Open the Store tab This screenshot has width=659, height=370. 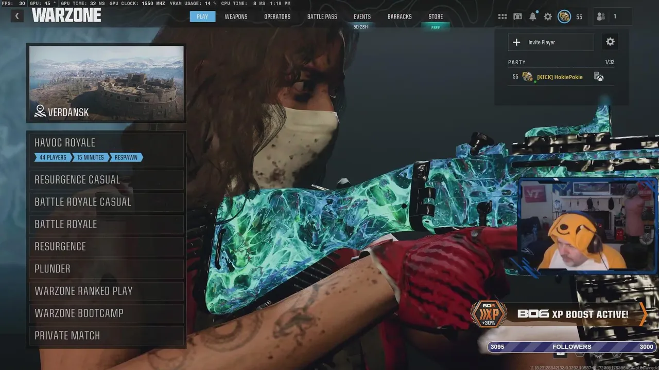click(x=436, y=16)
